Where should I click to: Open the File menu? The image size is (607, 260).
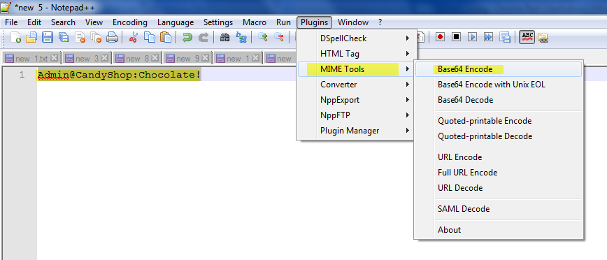pos(11,22)
